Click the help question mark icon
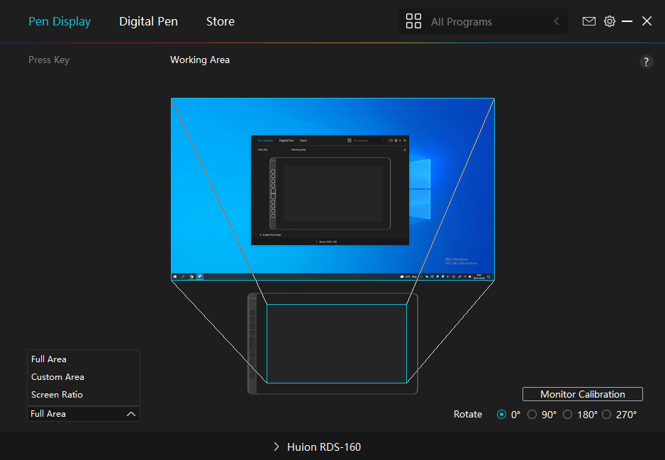This screenshot has height=460, width=665. pos(646,62)
